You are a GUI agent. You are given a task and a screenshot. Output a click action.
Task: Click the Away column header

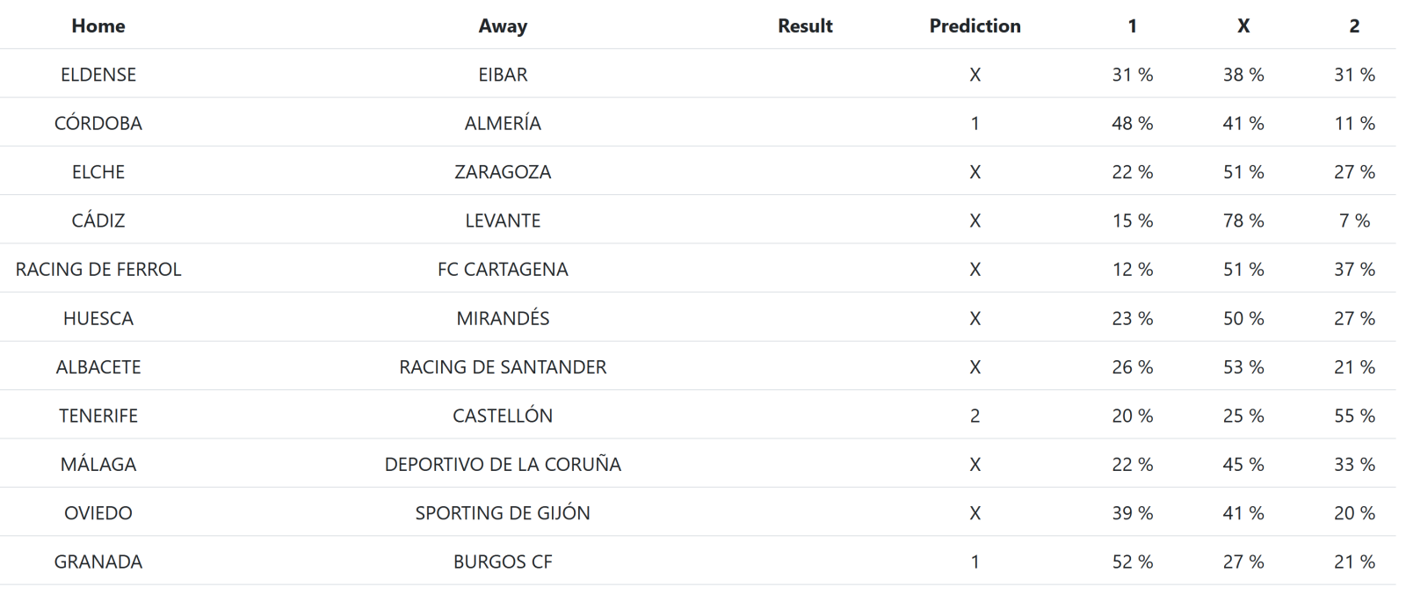[x=503, y=26]
